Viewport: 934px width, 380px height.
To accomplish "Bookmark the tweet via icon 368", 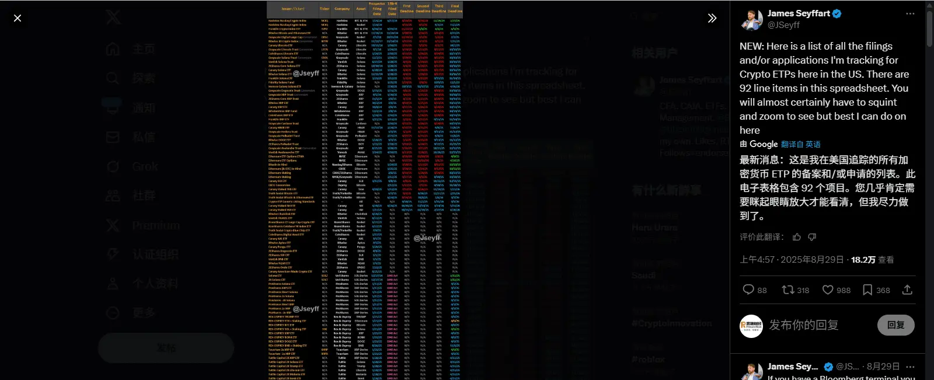I will tap(876, 290).
